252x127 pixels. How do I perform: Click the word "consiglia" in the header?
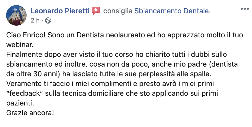tap(118, 11)
